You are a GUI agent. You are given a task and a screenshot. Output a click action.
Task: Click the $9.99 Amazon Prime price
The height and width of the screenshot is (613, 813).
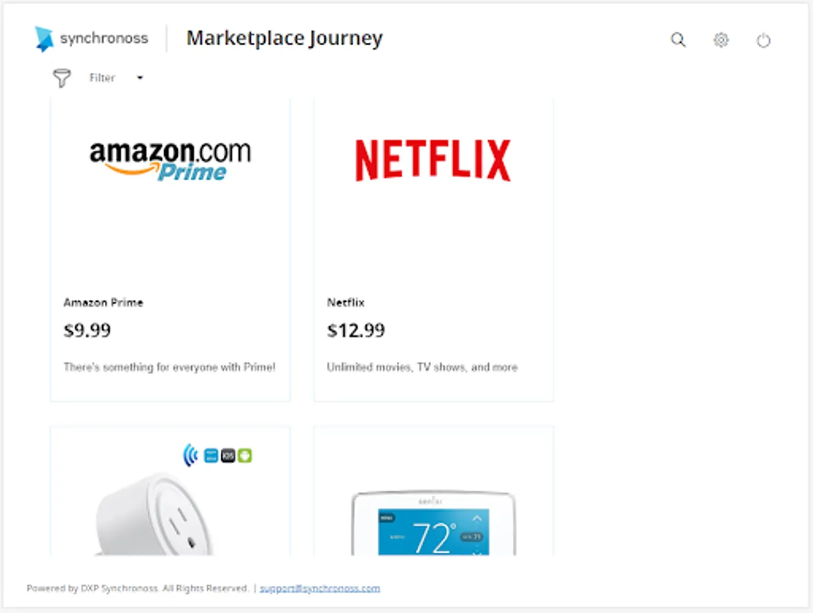click(x=87, y=331)
